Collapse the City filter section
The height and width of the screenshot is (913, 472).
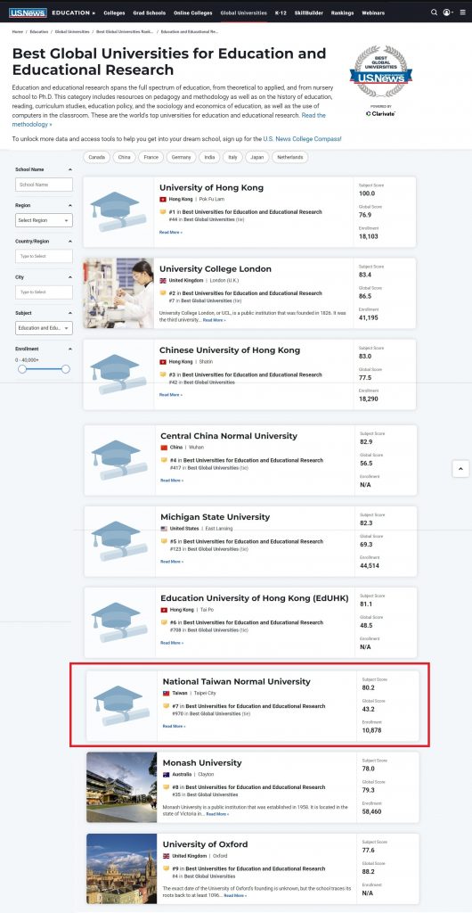pyautogui.click(x=70, y=277)
